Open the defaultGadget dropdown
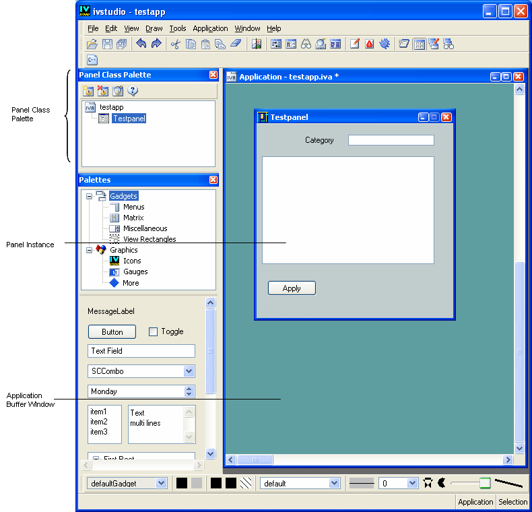This screenshot has height=512, width=532. 161,483
